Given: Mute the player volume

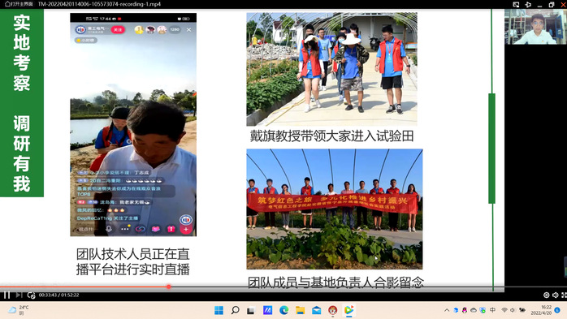Looking at the screenshot, I should pos(556,295).
